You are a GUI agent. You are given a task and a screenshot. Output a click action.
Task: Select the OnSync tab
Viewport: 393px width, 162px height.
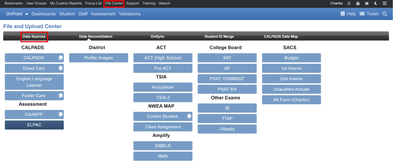pos(157,36)
